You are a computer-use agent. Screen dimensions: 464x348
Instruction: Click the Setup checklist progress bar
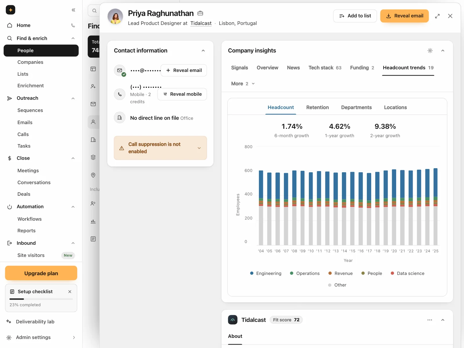[x=41, y=299]
